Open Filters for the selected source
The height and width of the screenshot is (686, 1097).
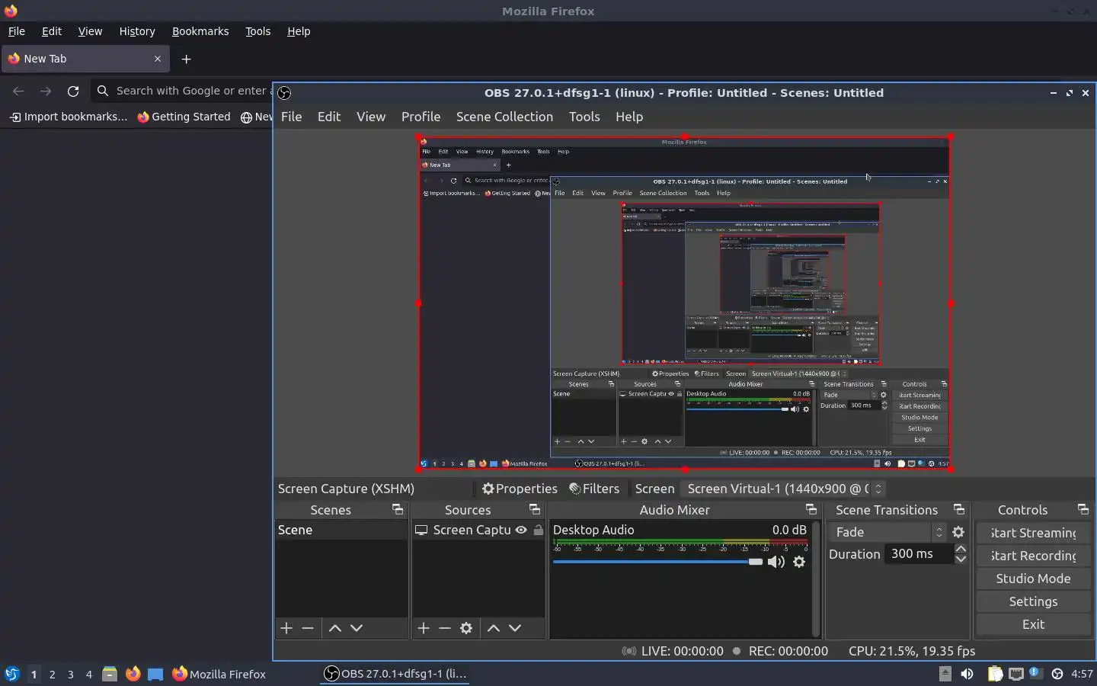coord(594,489)
